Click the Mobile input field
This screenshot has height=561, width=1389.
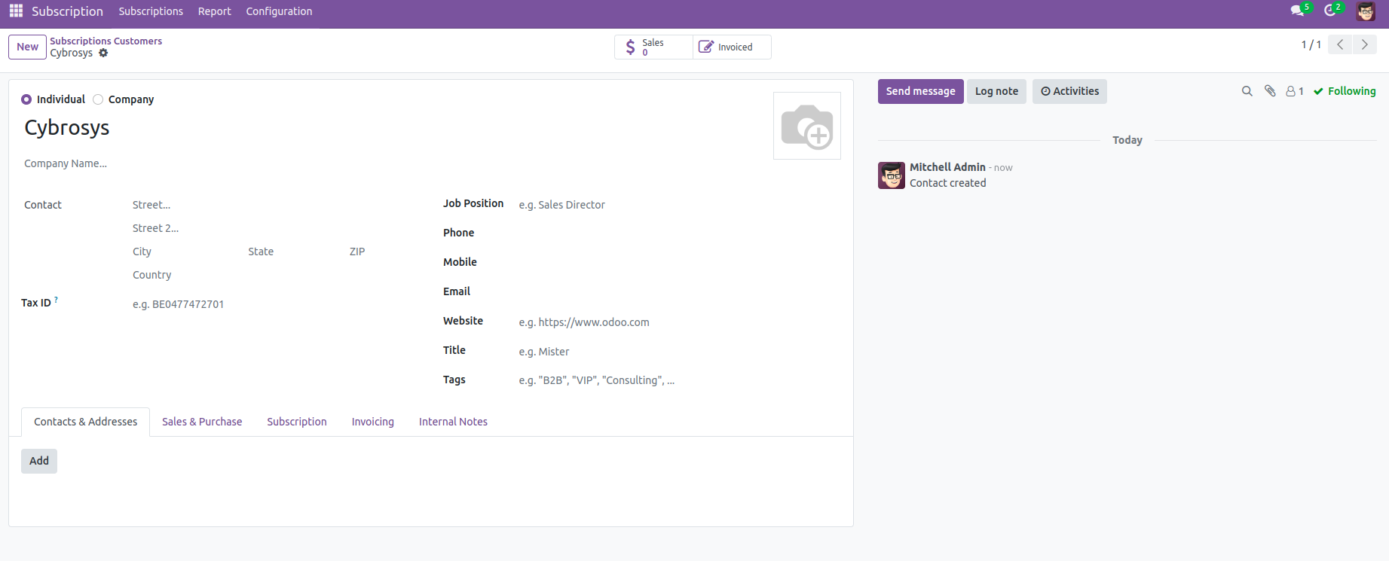click(678, 264)
